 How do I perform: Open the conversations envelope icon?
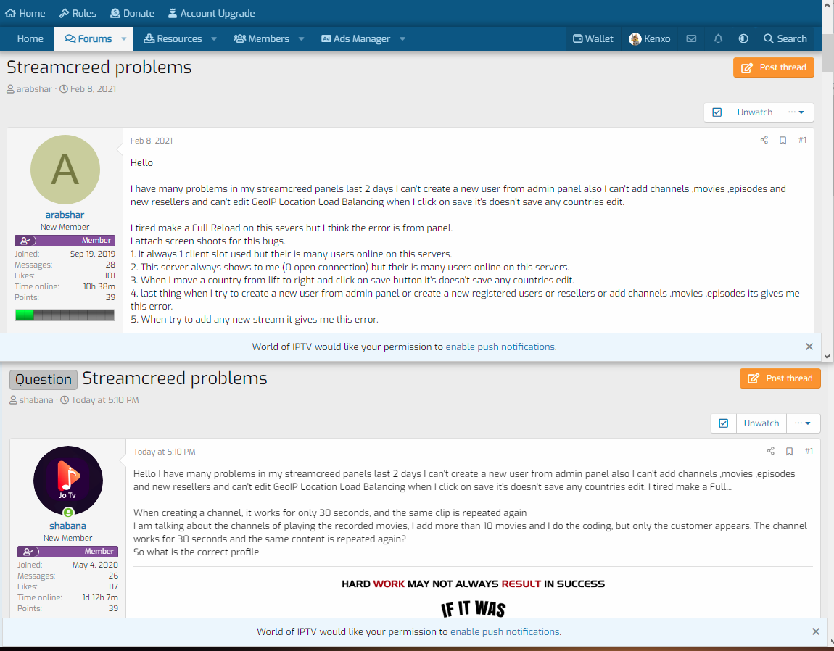point(691,39)
